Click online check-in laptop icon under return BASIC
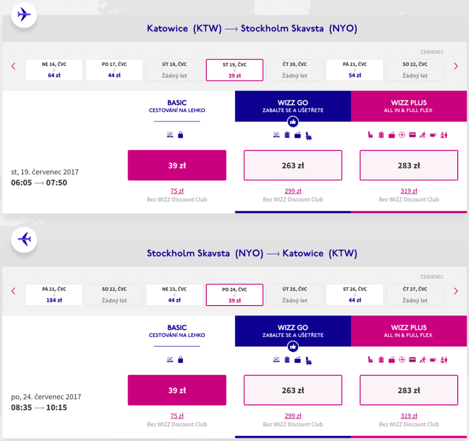 click(x=171, y=360)
